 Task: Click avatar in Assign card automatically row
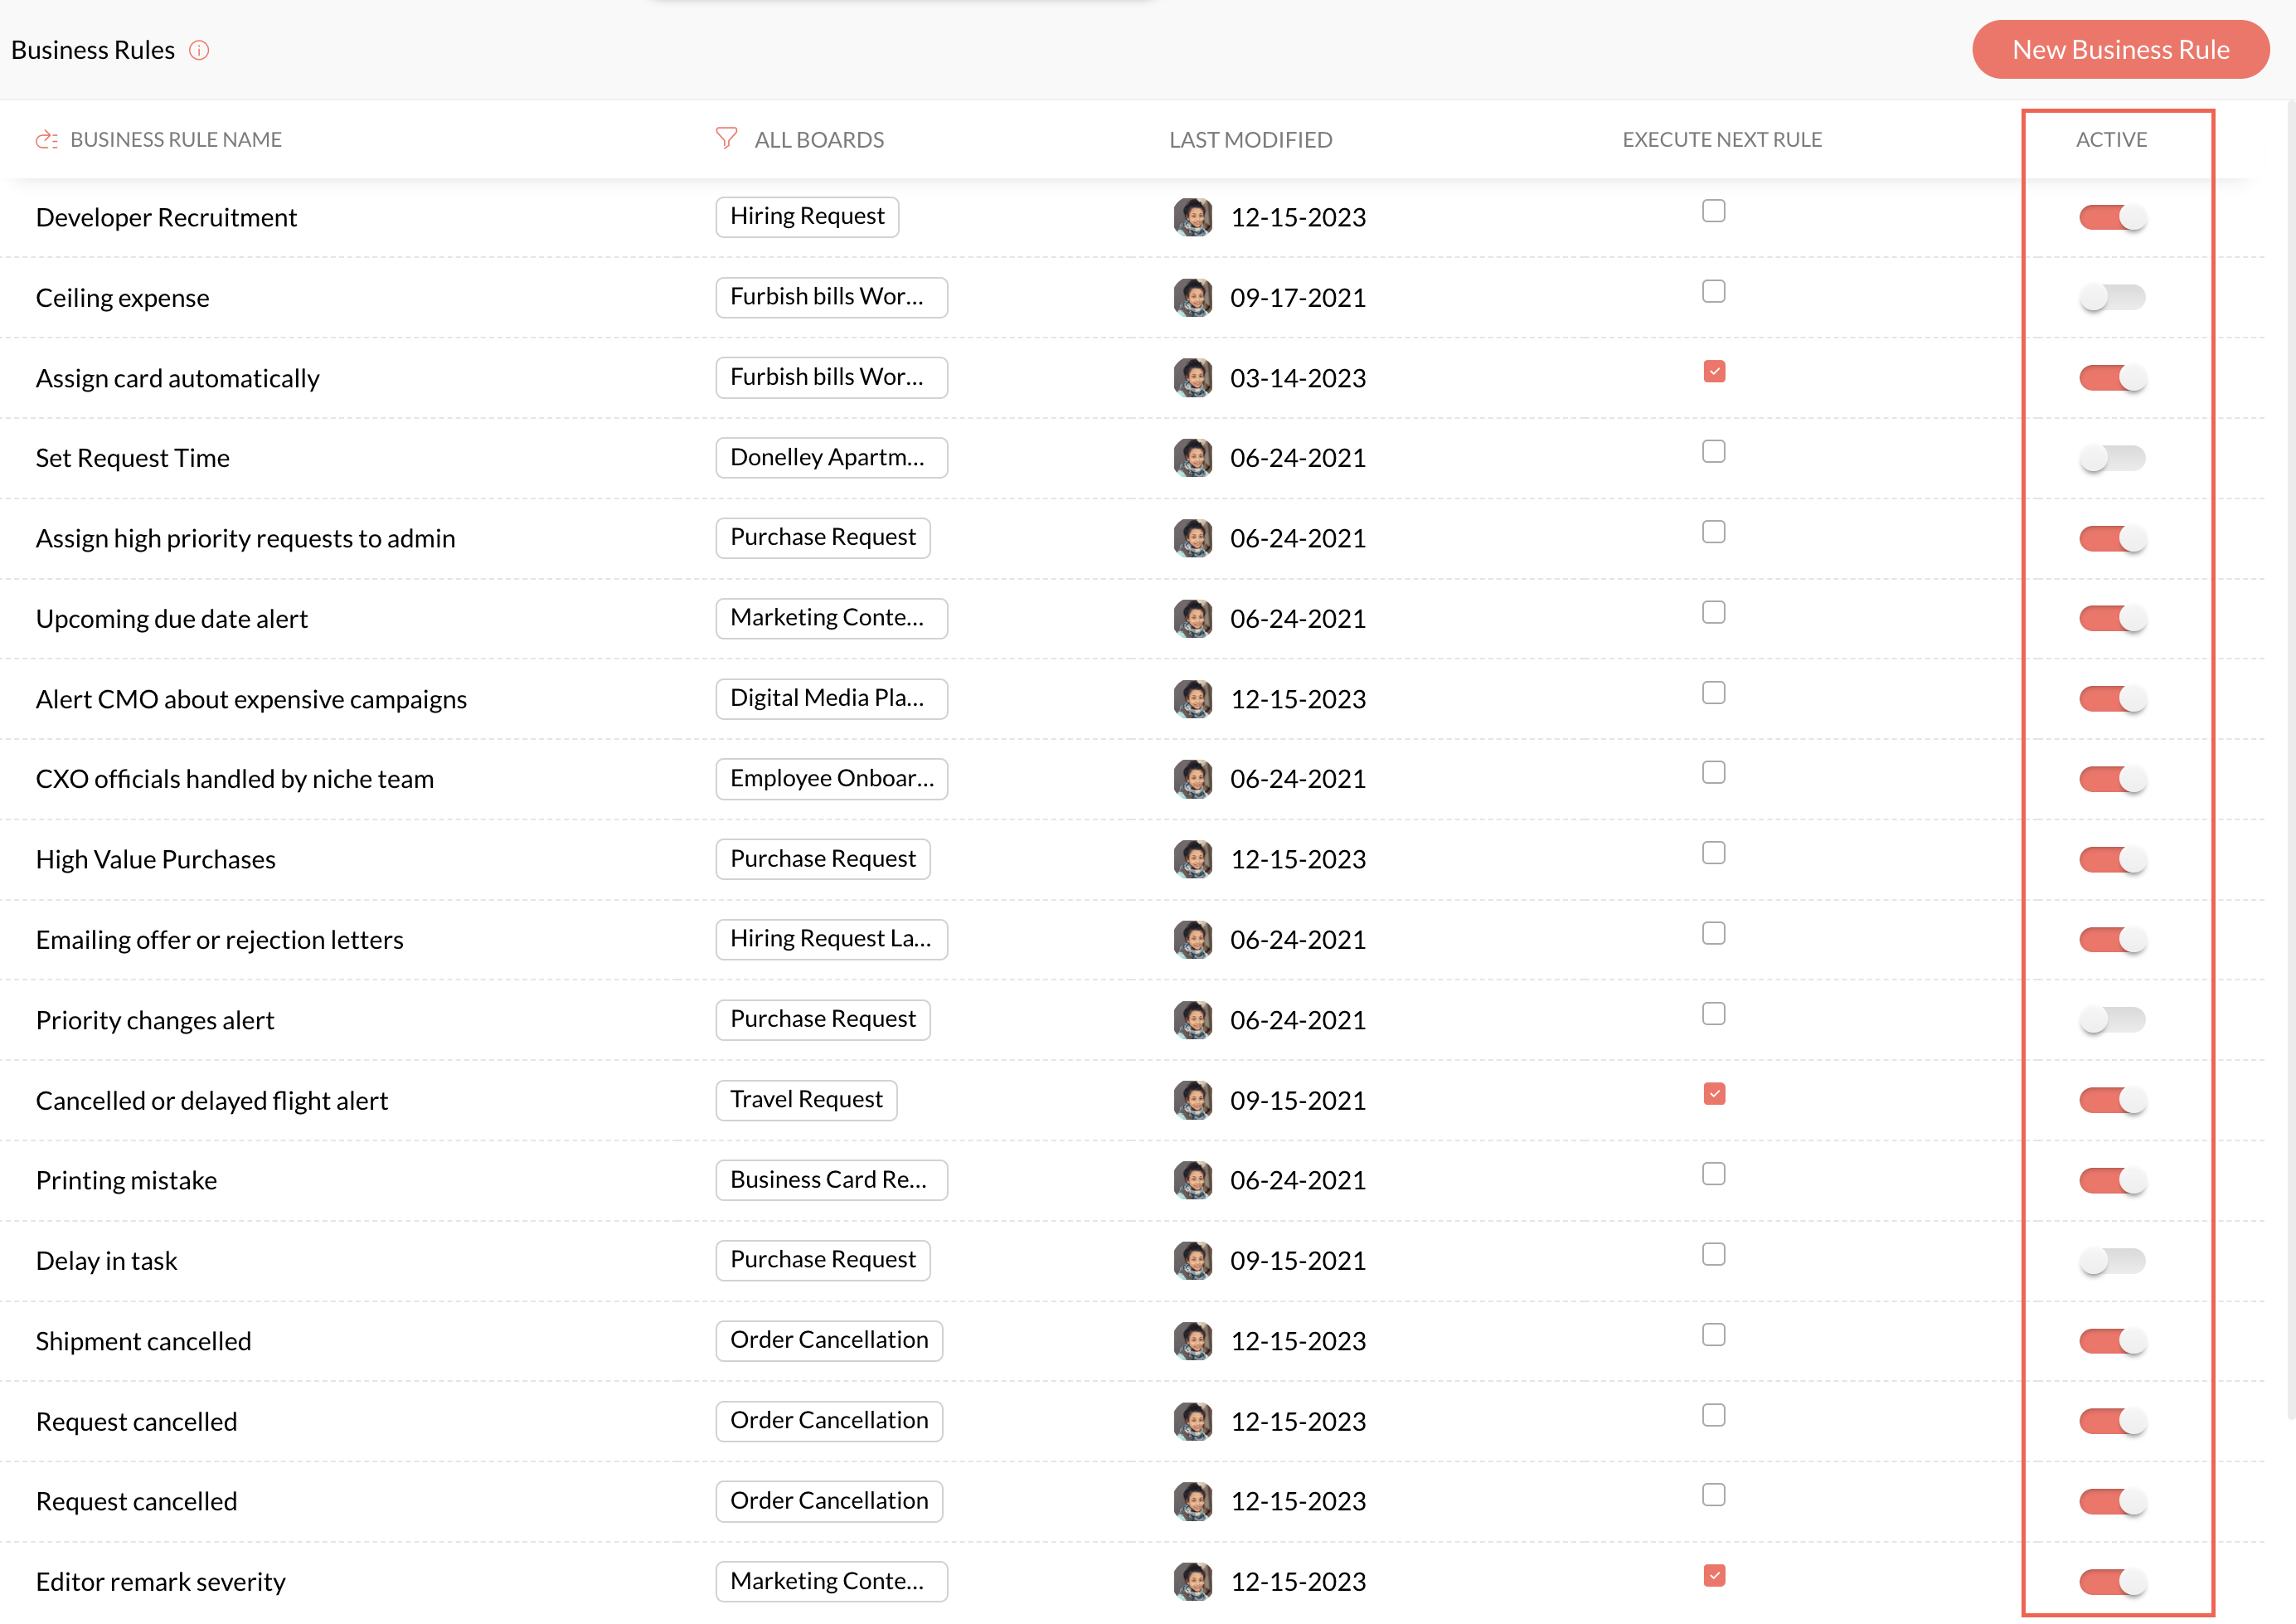coord(1193,378)
